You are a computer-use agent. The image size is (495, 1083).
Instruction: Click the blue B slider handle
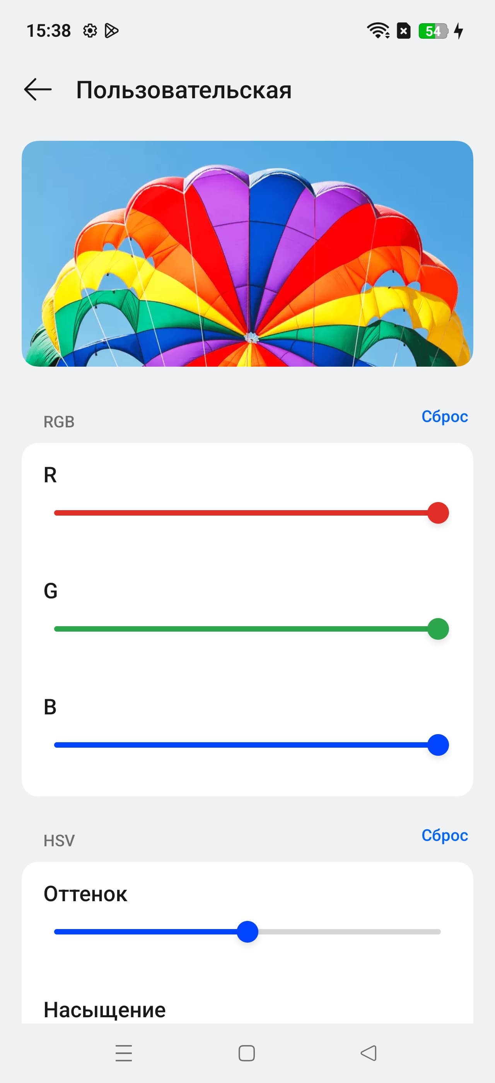tap(438, 745)
